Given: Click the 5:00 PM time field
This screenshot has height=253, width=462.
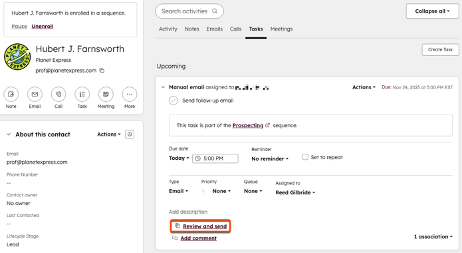Looking at the screenshot, I should [215, 158].
